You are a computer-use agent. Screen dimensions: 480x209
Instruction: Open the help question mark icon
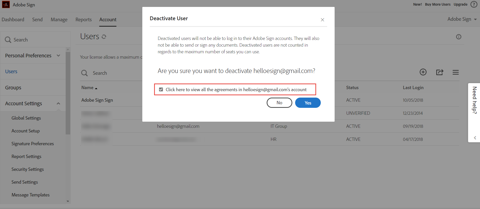(474, 4)
